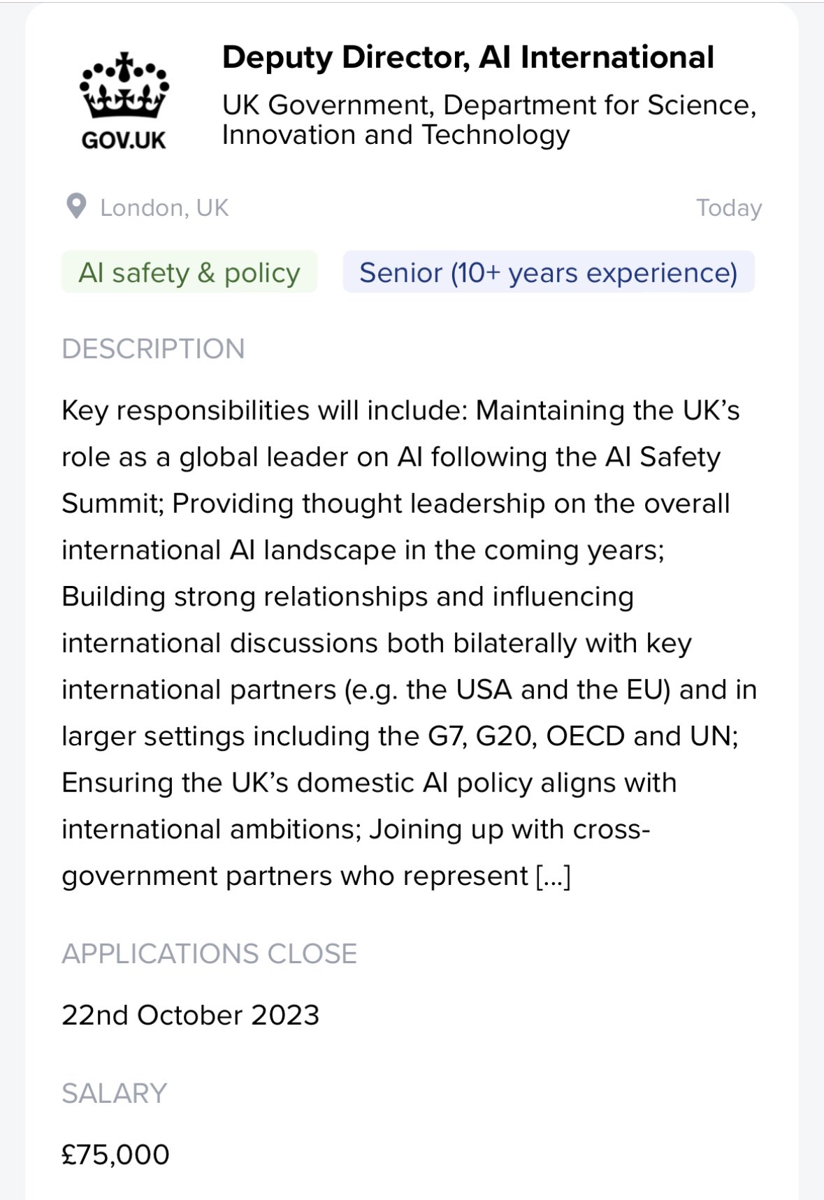The image size is (824, 1200).
Task: Filter by Senior (10+ years experience) tag
Action: (549, 272)
